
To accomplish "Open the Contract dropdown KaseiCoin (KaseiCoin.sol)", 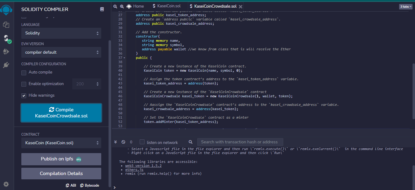I will (x=61, y=143).
